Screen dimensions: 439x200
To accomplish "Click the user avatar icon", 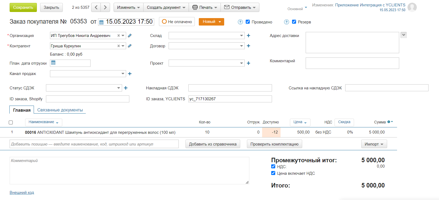I will tap(412, 7).
